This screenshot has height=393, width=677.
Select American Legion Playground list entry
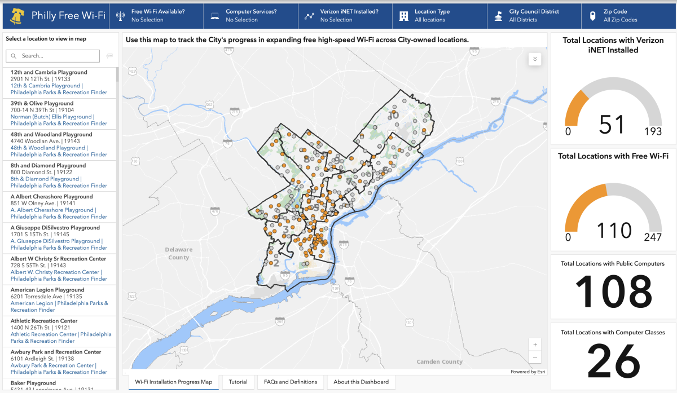coord(59,299)
